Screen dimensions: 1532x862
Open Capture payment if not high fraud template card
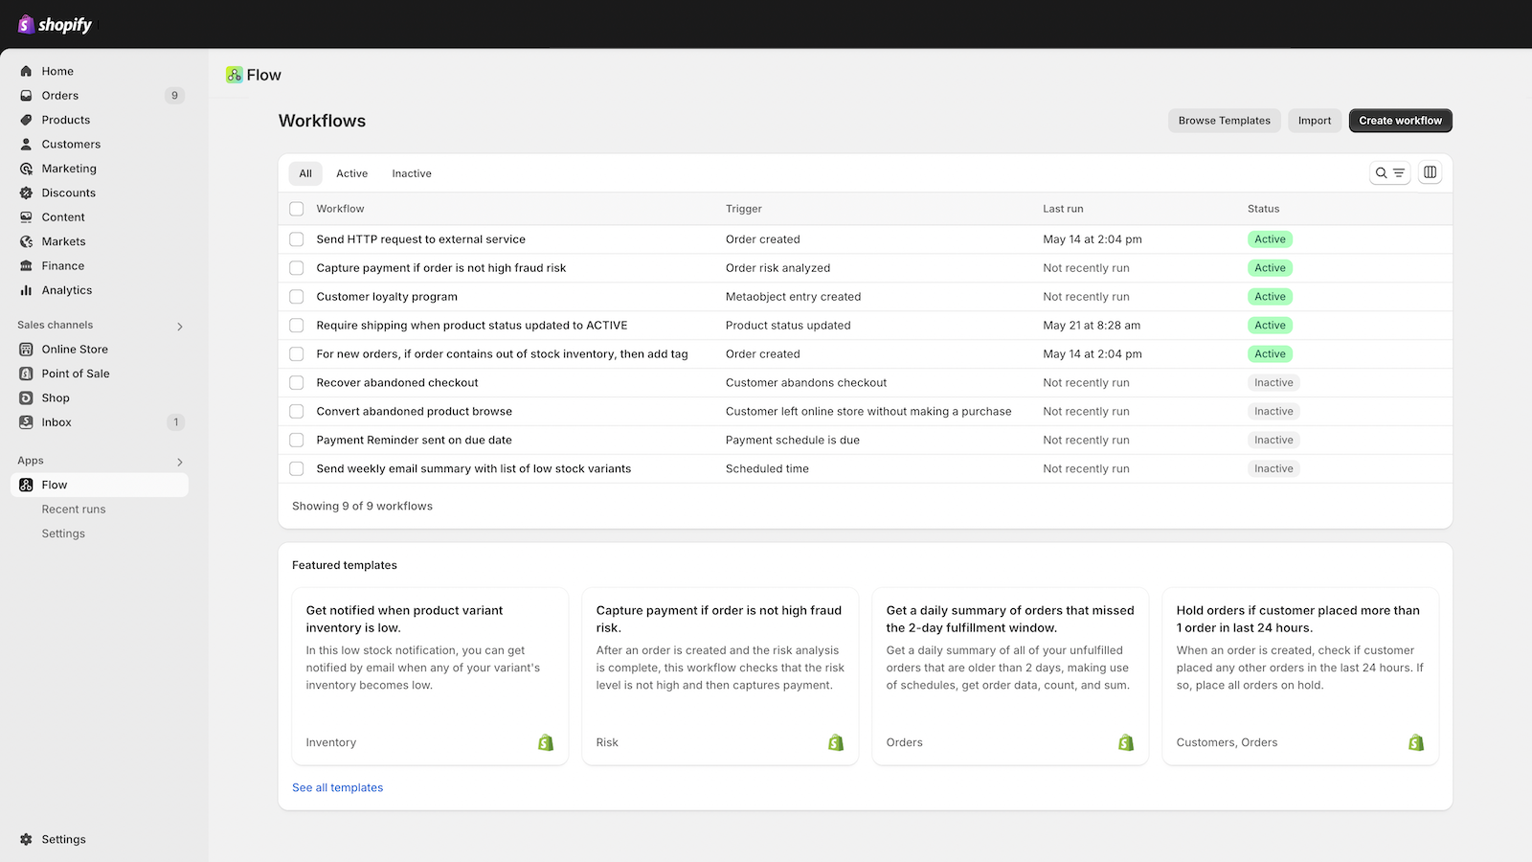720,676
